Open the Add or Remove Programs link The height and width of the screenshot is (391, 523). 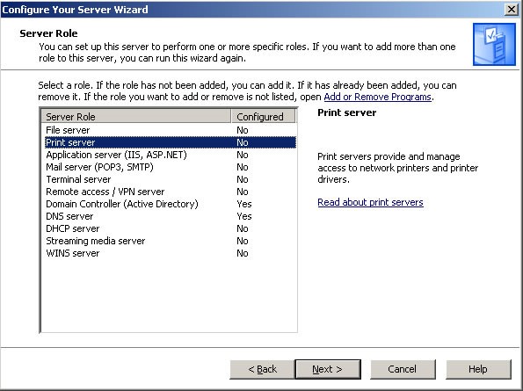tap(378, 97)
